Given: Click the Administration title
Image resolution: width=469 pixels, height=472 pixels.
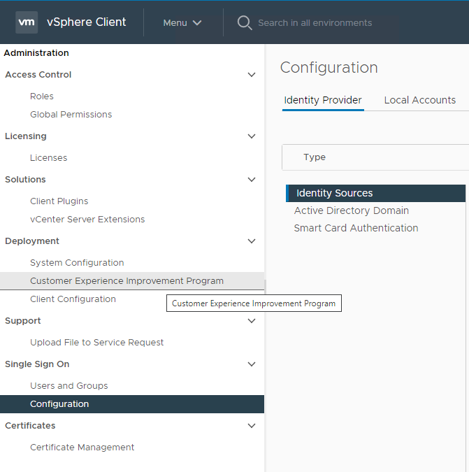Looking at the screenshot, I should [x=36, y=53].
